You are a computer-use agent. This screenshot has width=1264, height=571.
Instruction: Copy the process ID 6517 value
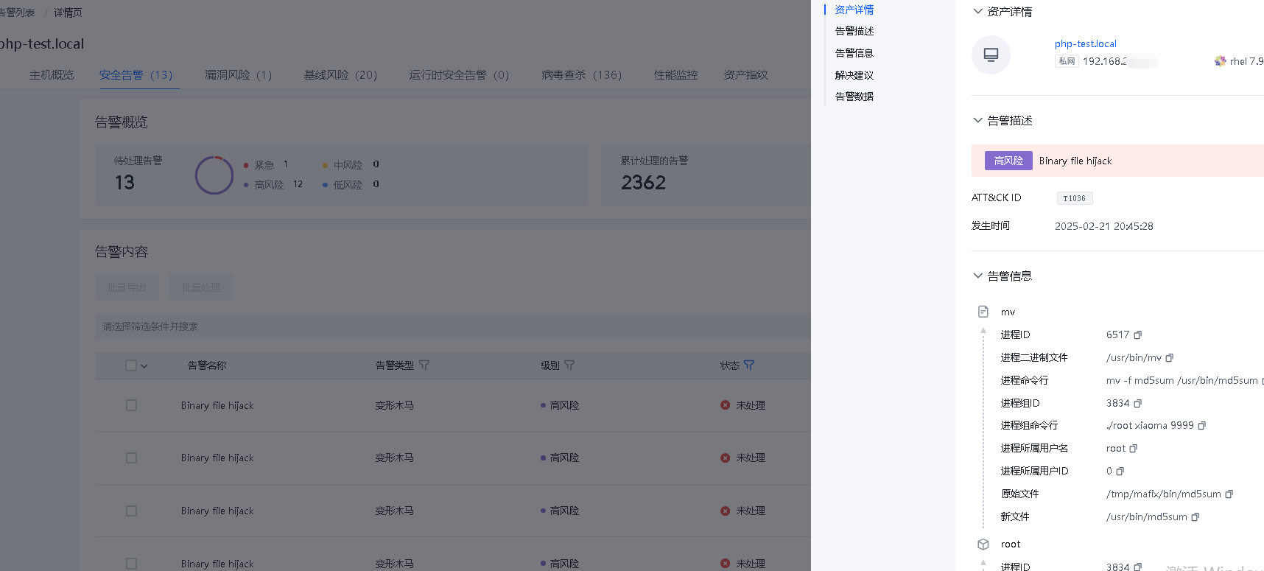tap(1137, 335)
